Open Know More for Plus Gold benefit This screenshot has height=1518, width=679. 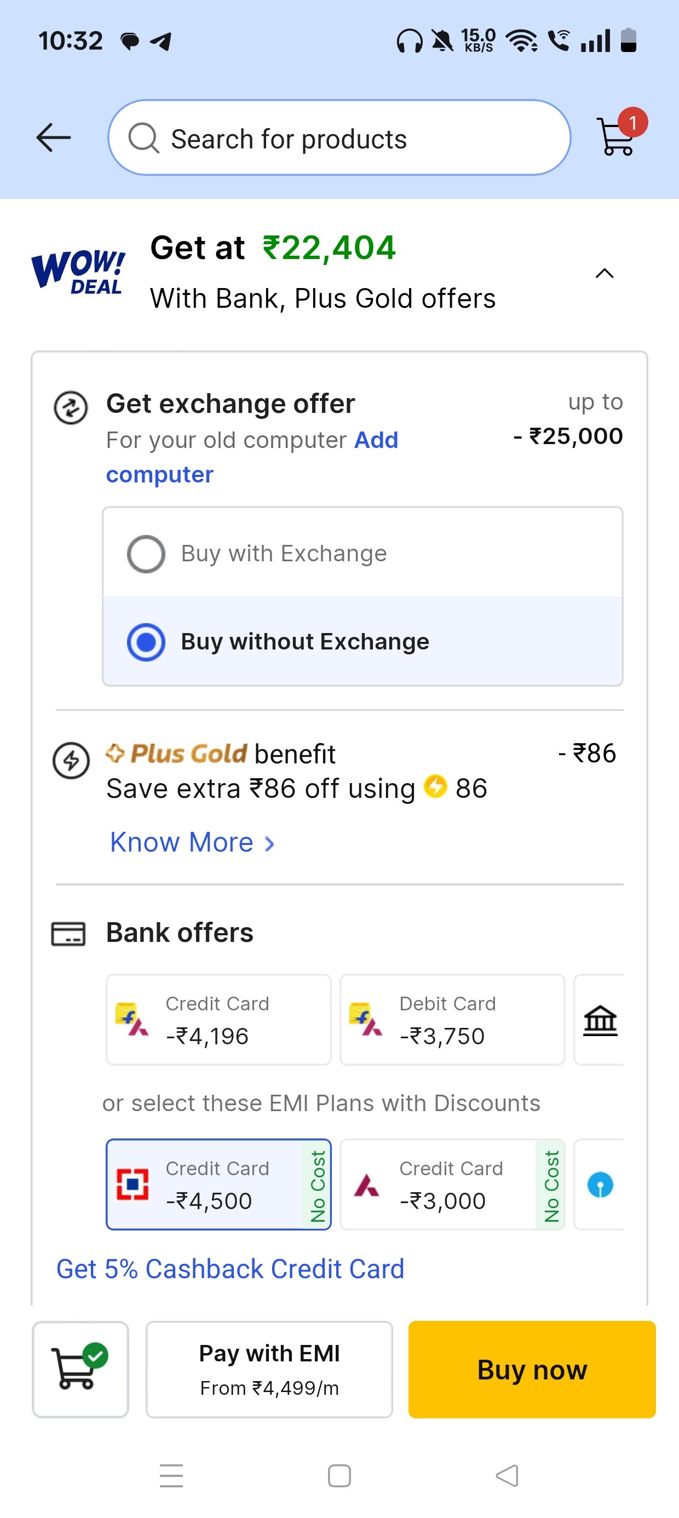pyautogui.click(x=192, y=842)
